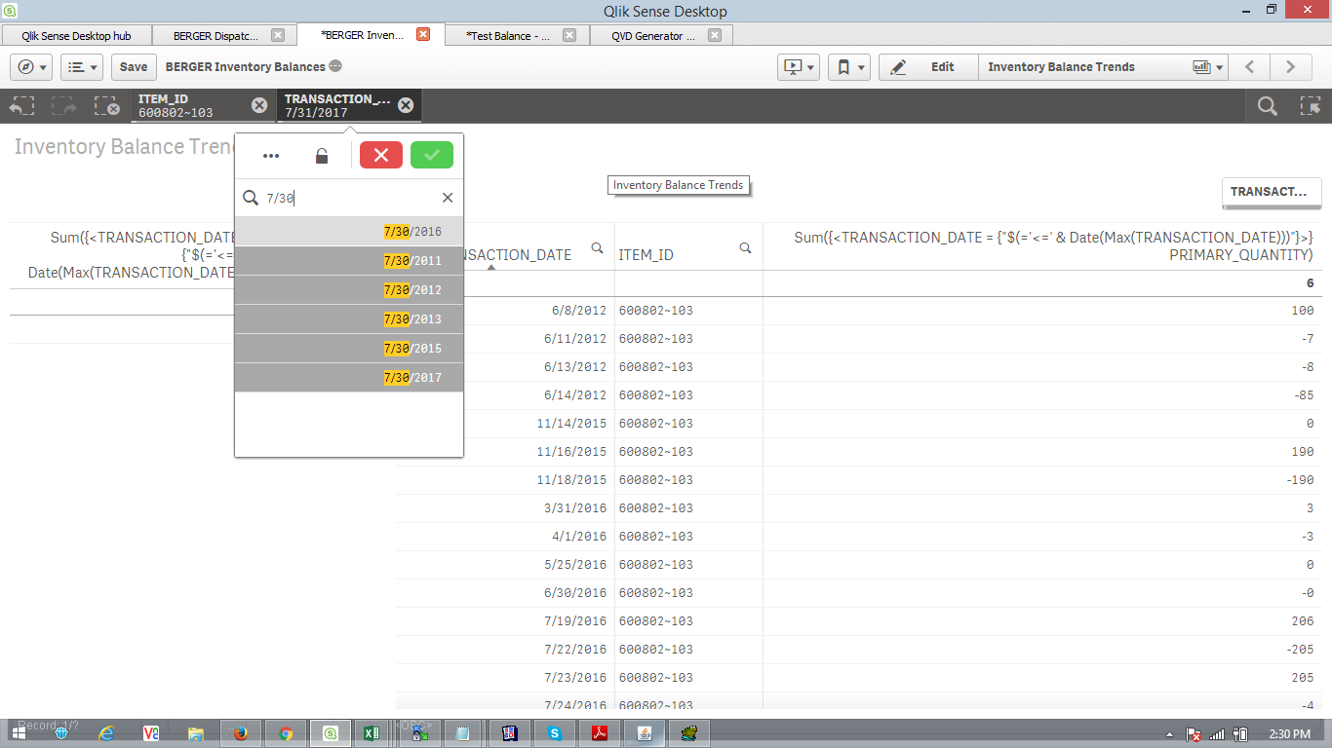Viewport: 1332px width, 748px height.
Task: Click the quantity value 206
Action: tap(1302, 621)
